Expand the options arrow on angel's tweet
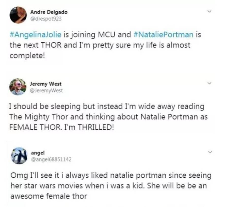 tap(209, 152)
